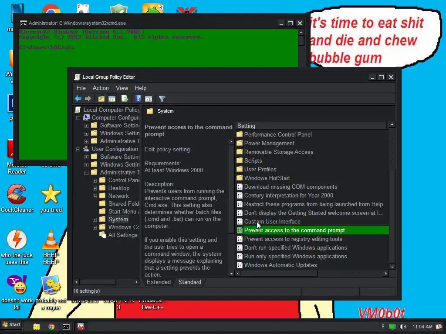
Task: Click the Export List toolbar icon
Action: [x=125, y=99]
